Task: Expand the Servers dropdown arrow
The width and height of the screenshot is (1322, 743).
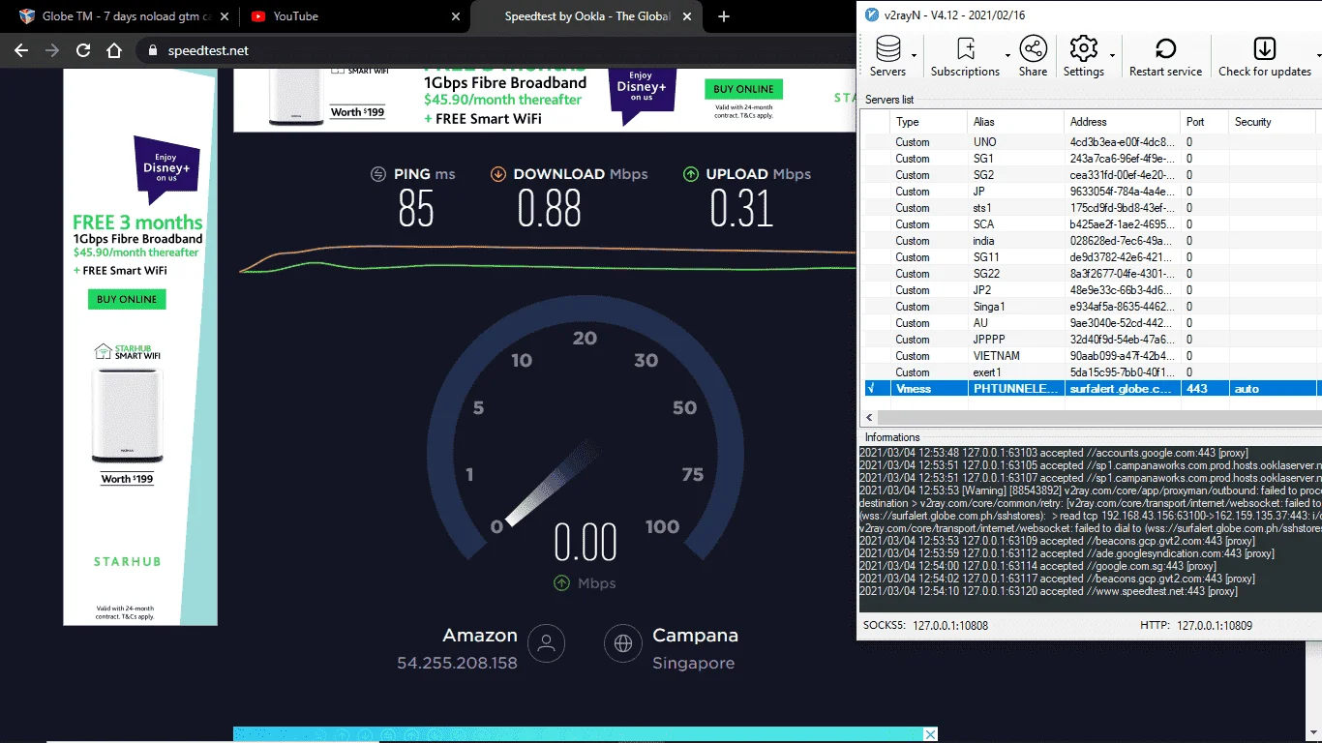Action: [913, 56]
